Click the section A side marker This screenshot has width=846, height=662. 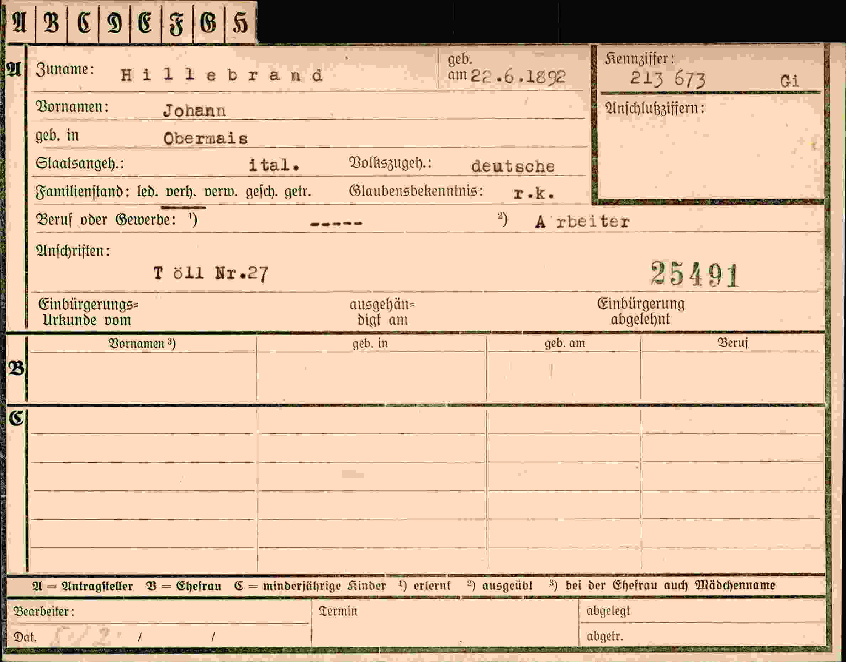[x=14, y=69]
